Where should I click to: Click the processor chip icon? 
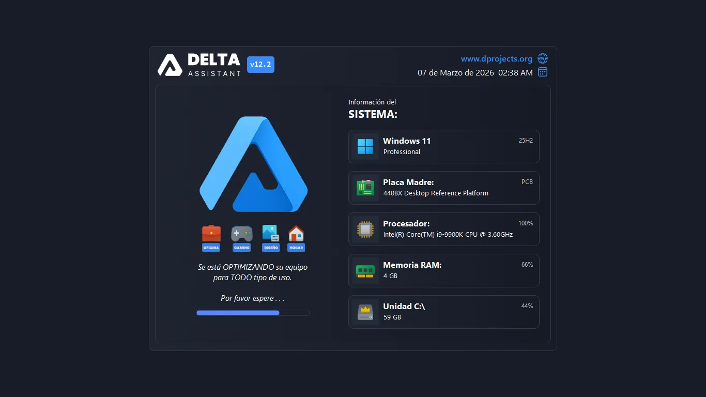(365, 229)
